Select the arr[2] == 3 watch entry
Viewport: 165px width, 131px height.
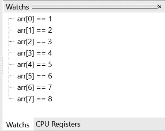[x=35, y=42]
